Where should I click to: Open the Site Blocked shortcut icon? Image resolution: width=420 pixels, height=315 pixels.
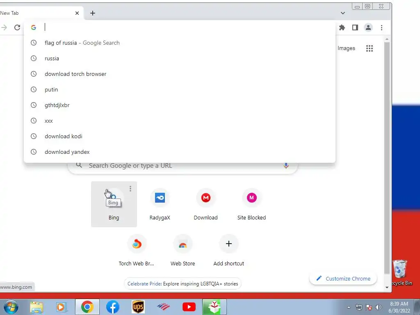coord(251,198)
